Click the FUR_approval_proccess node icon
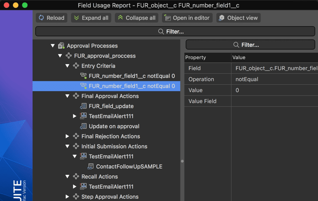318x201 pixels. 69,56
